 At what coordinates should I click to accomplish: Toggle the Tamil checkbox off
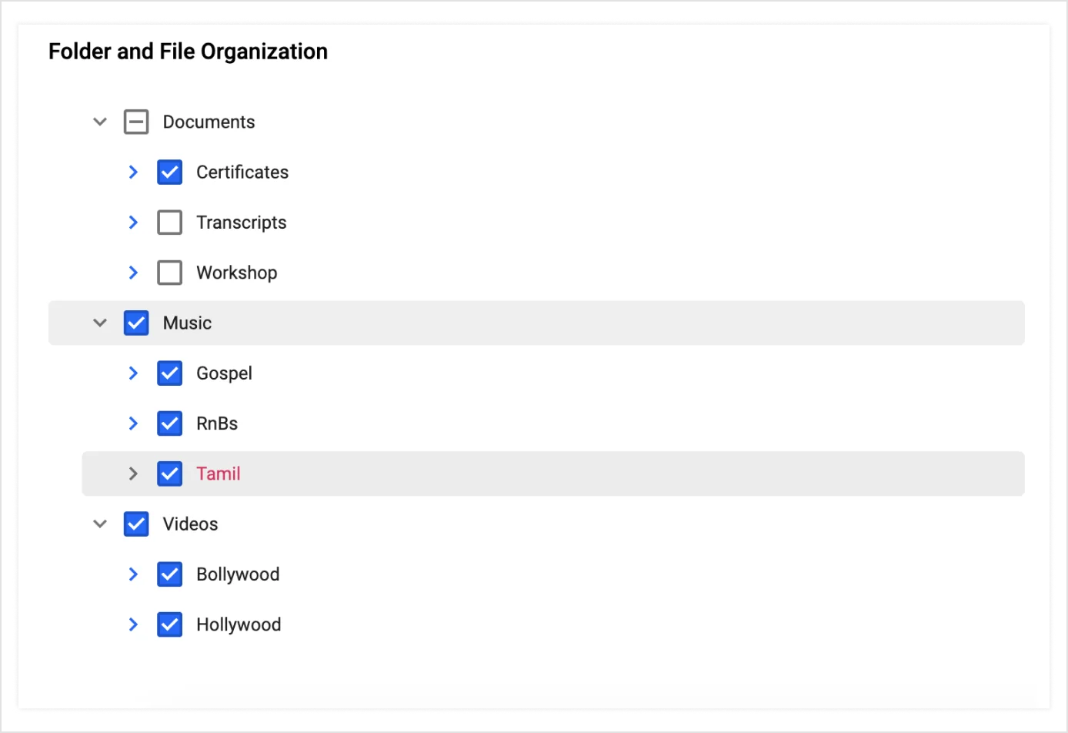pyautogui.click(x=169, y=474)
